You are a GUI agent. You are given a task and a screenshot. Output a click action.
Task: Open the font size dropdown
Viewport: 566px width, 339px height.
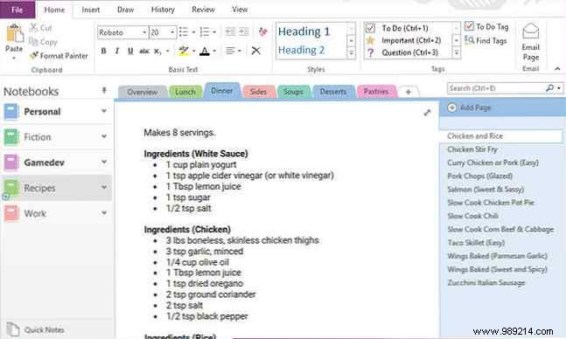pos(172,32)
